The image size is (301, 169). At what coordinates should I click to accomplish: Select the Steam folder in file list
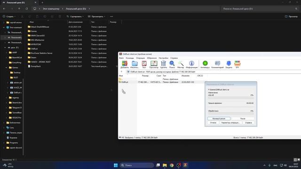(x=33, y=57)
